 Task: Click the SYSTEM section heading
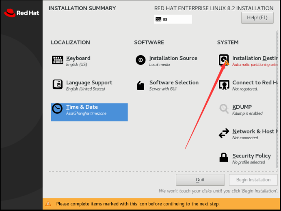click(x=228, y=43)
